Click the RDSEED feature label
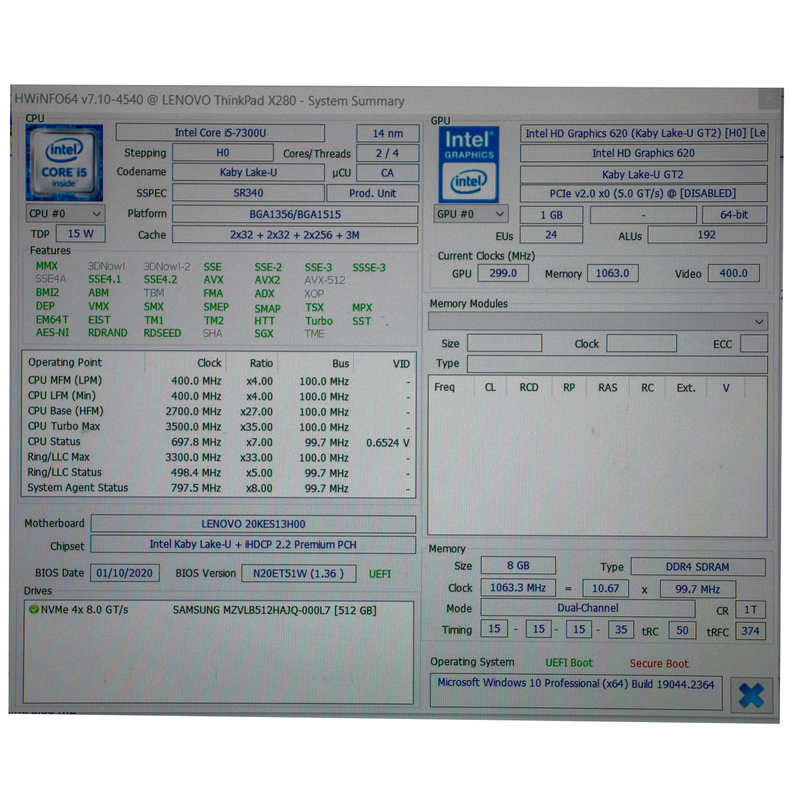The width and height of the screenshot is (793, 793). (x=162, y=333)
